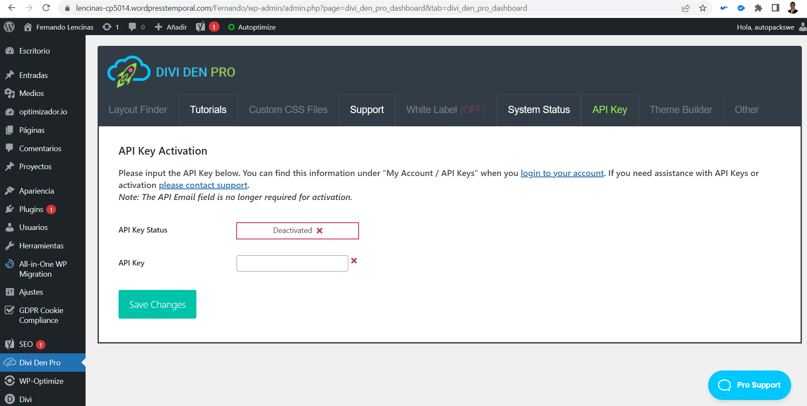Click the Fernando Lencinas site name

coord(65,27)
